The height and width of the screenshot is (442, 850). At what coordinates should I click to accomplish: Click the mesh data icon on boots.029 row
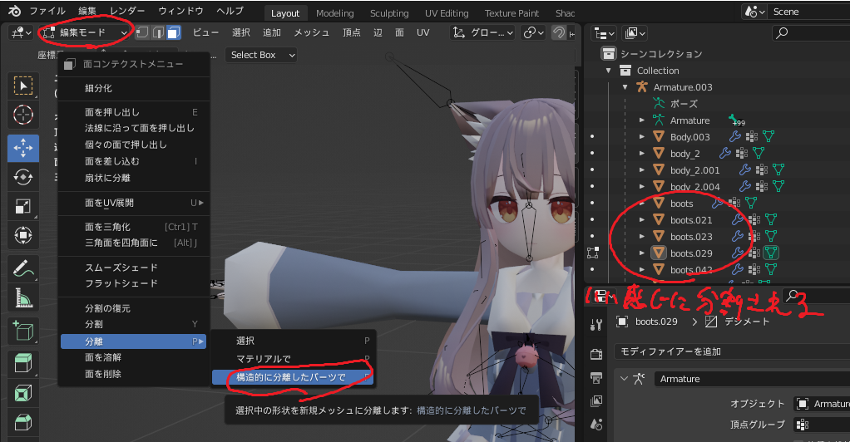click(771, 253)
